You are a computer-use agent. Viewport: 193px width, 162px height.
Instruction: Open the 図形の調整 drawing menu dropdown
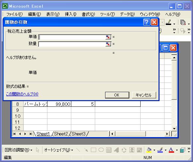tap(19, 150)
